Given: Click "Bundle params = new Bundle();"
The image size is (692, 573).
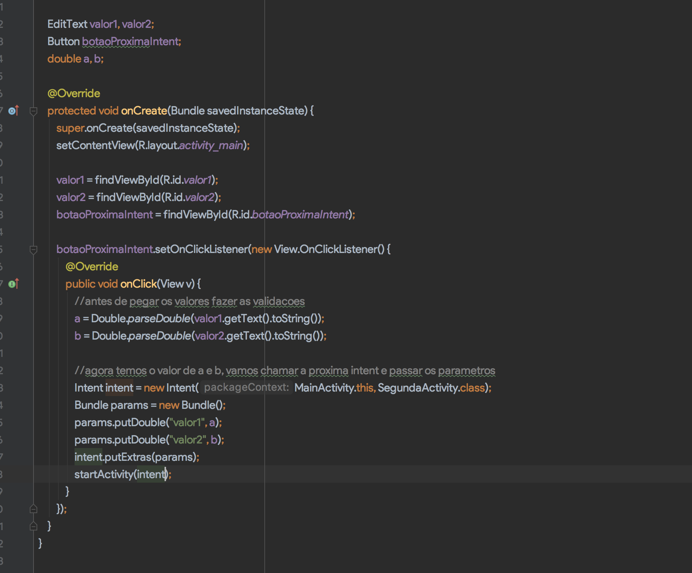Looking at the screenshot, I should [x=150, y=405].
